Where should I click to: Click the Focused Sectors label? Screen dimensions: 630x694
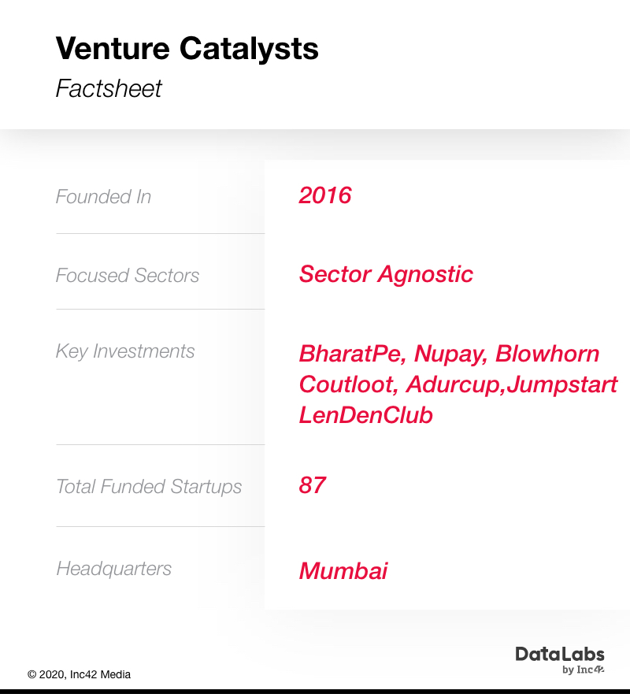[x=128, y=275]
